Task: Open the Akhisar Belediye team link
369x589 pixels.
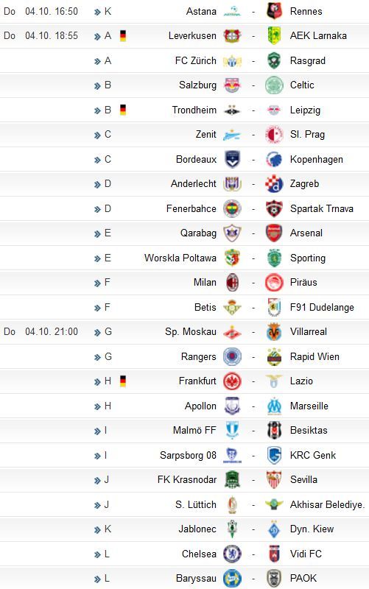Action: [x=327, y=505]
